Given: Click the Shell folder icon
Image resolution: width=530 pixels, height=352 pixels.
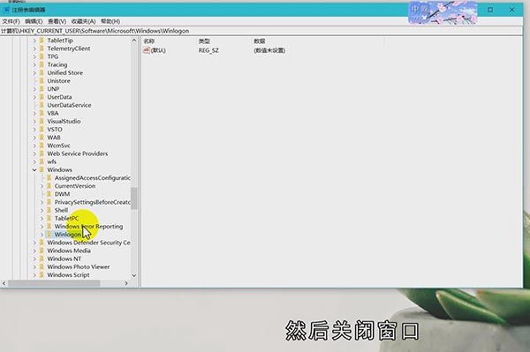Looking at the screenshot, I should 49,210.
